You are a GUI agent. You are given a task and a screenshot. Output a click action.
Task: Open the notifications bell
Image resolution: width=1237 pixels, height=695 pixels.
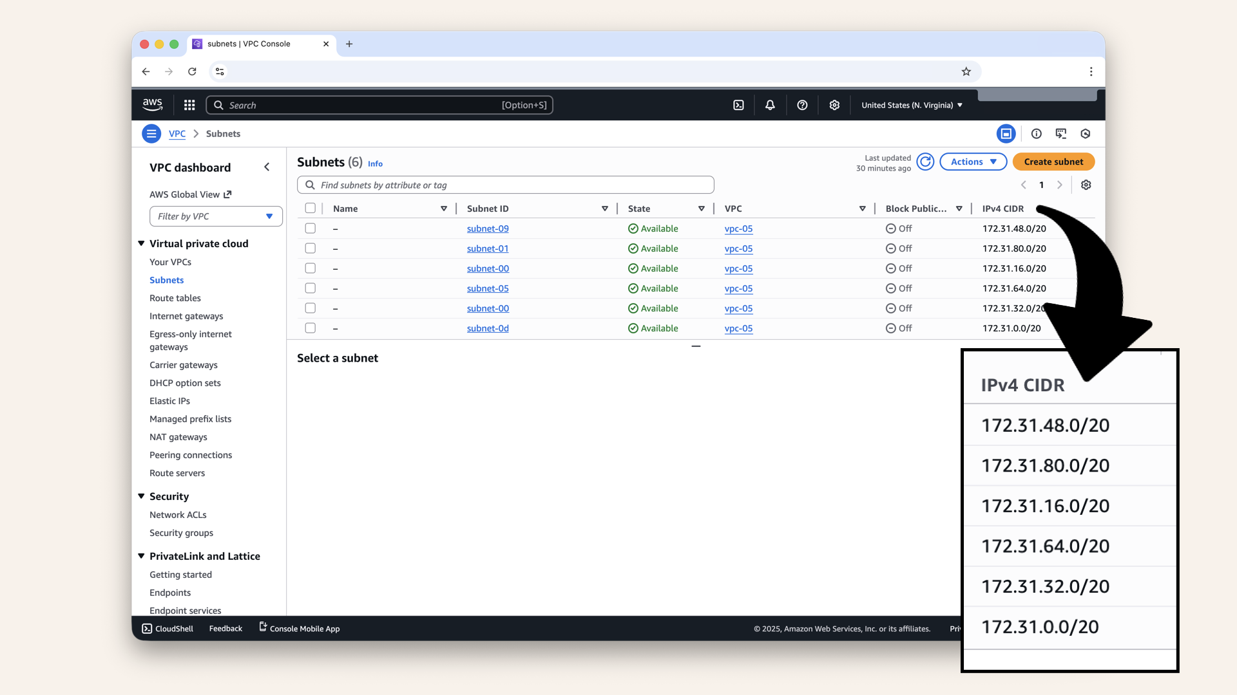770,105
